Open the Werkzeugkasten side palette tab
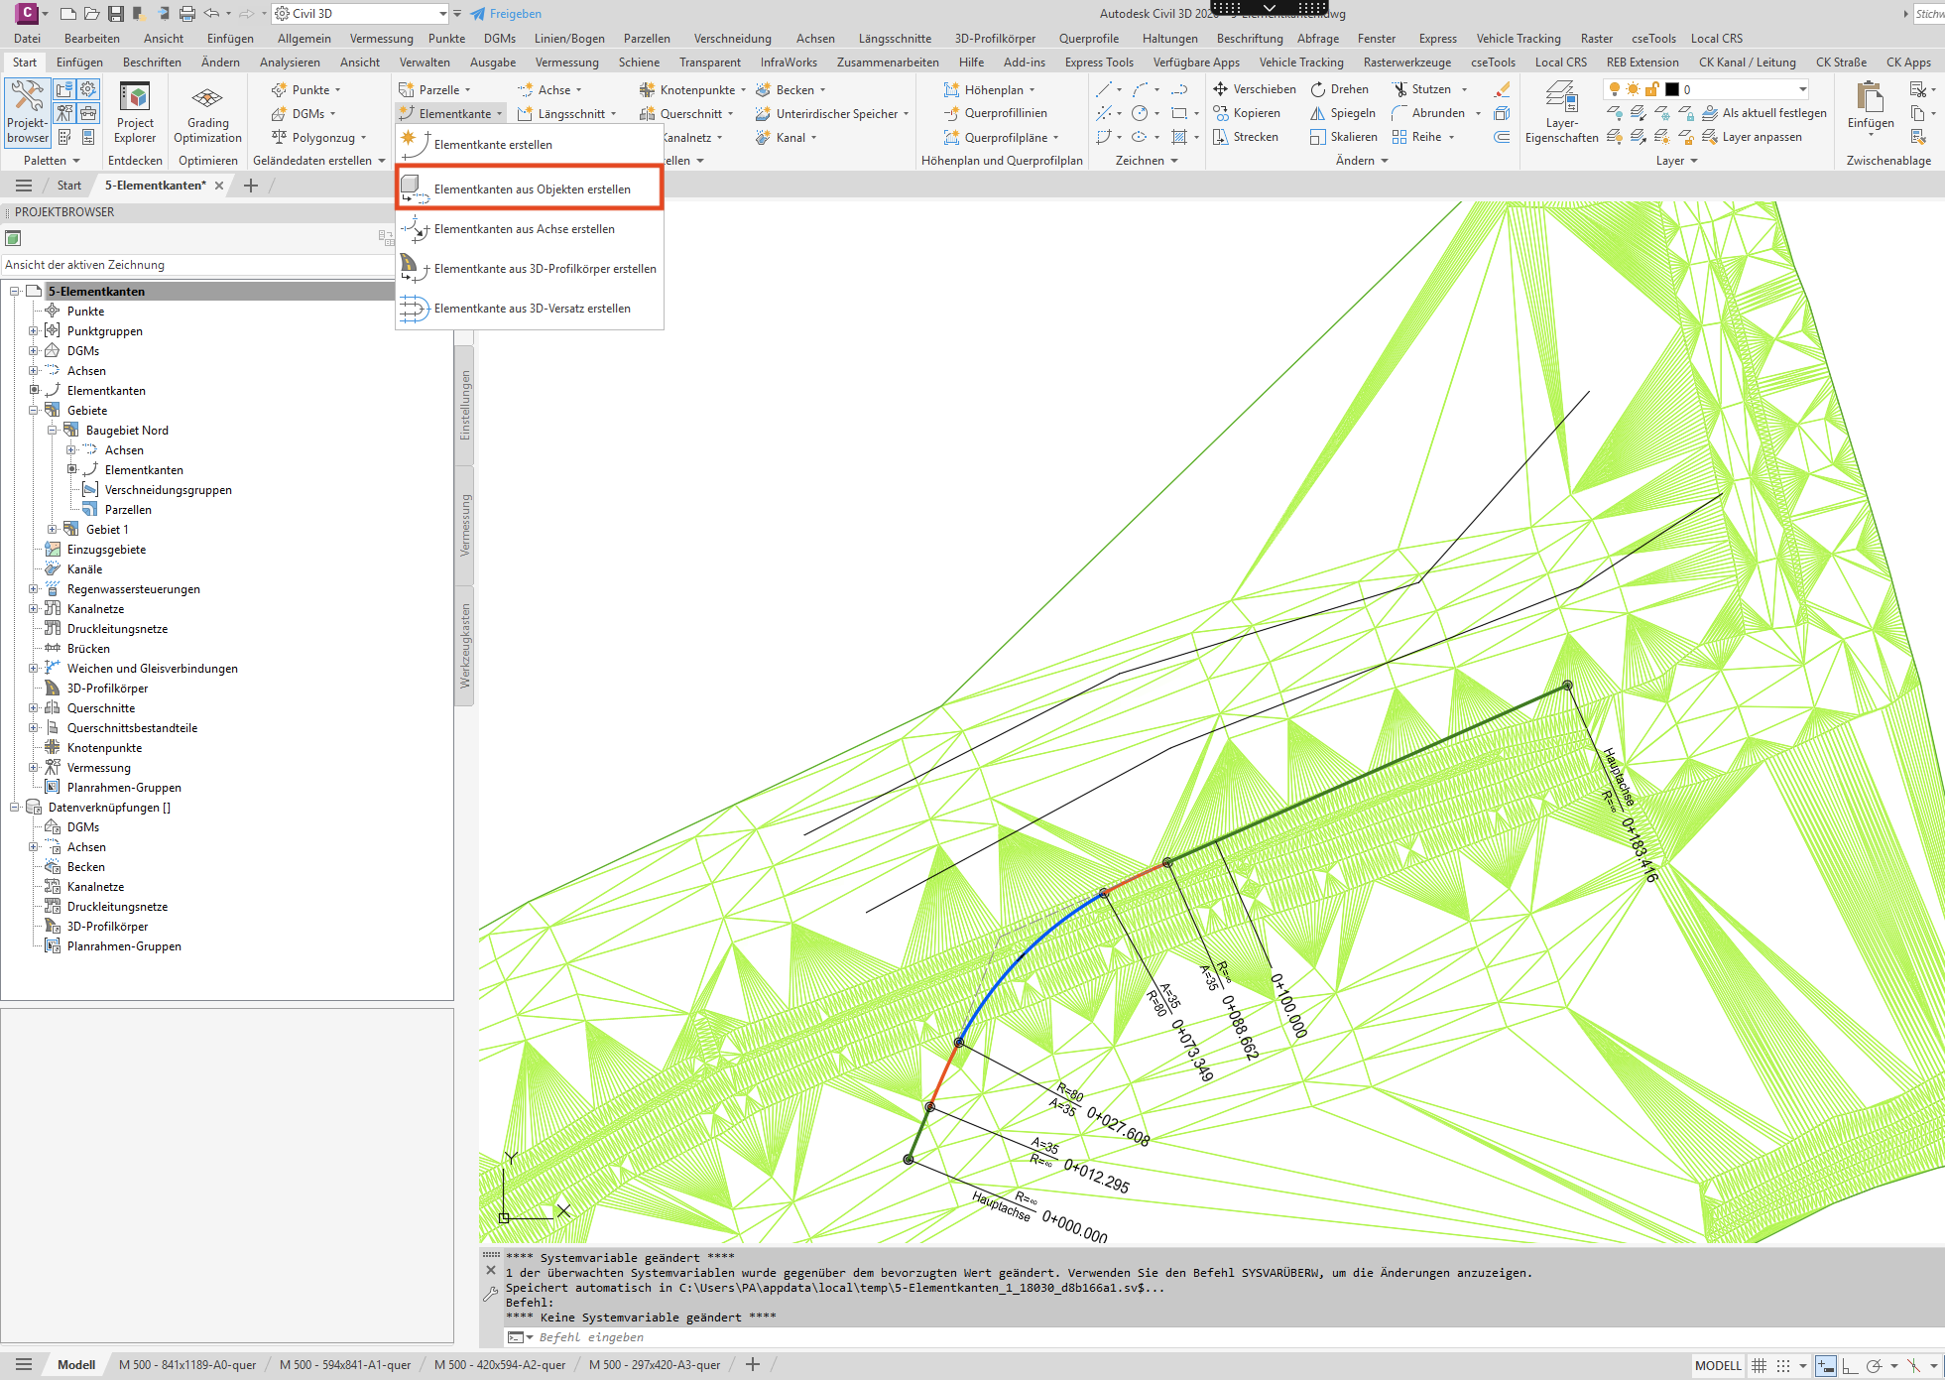1945x1380 pixels. (x=465, y=646)
